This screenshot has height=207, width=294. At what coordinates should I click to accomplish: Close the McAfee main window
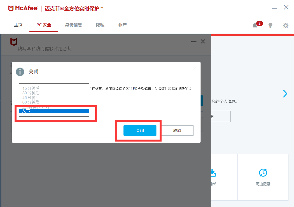[286, 7]
